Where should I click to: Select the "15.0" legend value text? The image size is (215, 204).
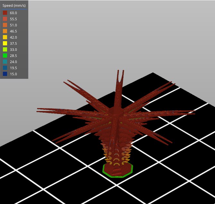[13, 74]
